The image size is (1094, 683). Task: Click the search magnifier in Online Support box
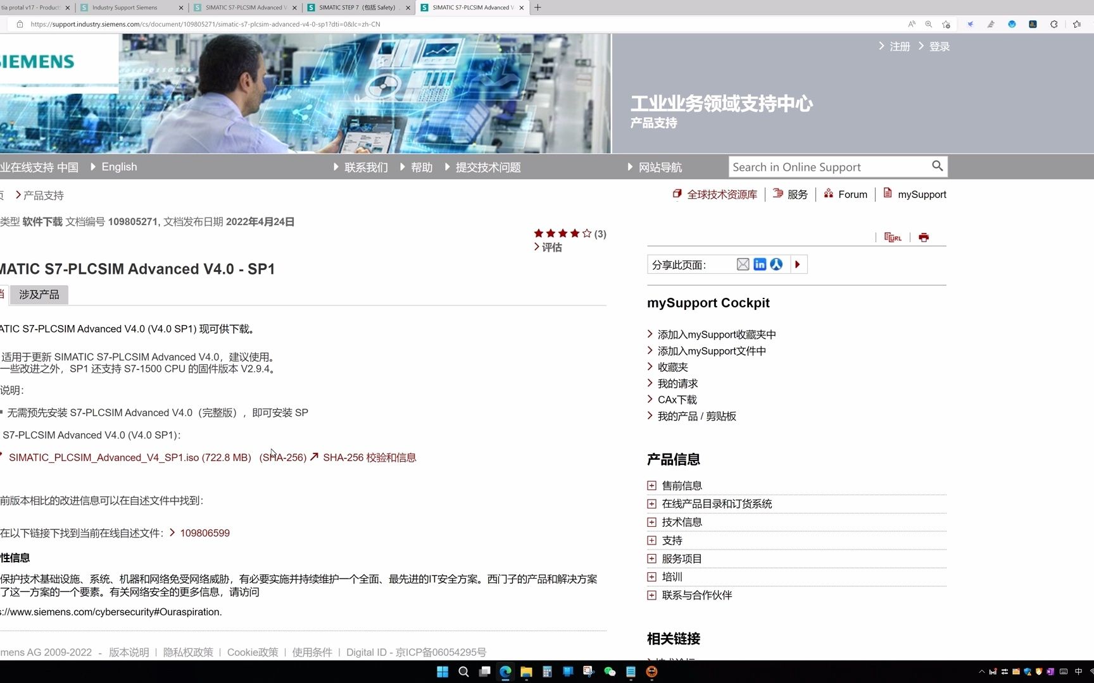tap(937, 166)
